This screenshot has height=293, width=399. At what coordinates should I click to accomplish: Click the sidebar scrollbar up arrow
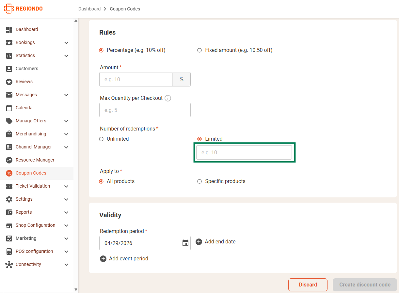76,21
